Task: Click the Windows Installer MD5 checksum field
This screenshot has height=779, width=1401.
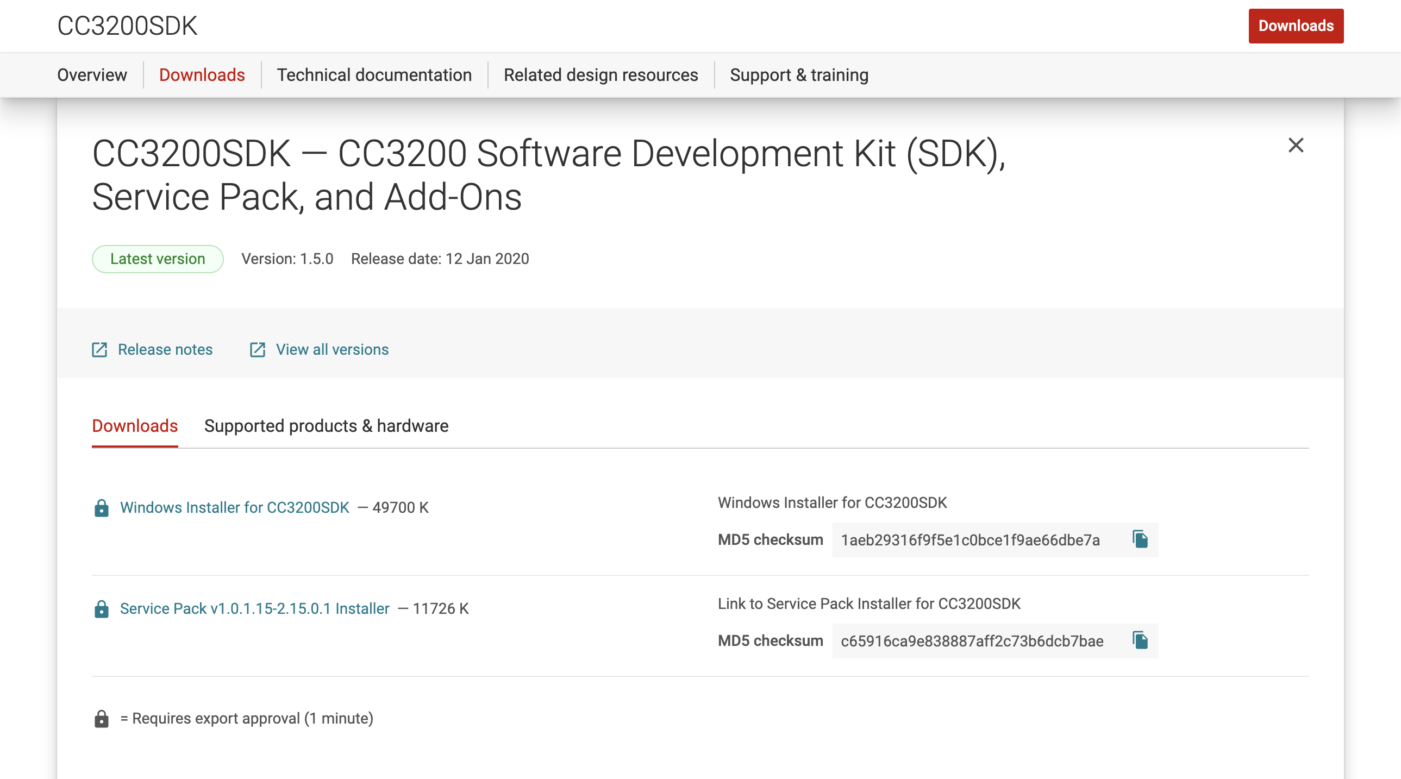Action: point(970,540)
